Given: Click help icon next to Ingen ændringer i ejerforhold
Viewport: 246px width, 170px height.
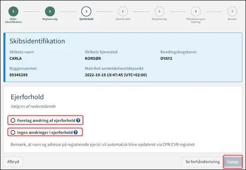Looking at the screenshot, I should (x=76, y=132).
